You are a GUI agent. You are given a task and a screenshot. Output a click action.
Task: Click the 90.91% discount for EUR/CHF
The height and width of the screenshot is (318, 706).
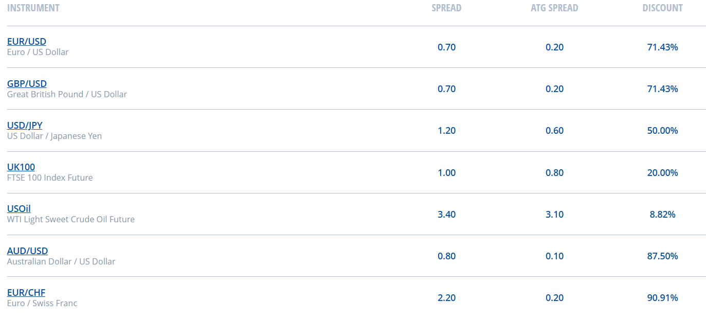click(x=662, y=298)
